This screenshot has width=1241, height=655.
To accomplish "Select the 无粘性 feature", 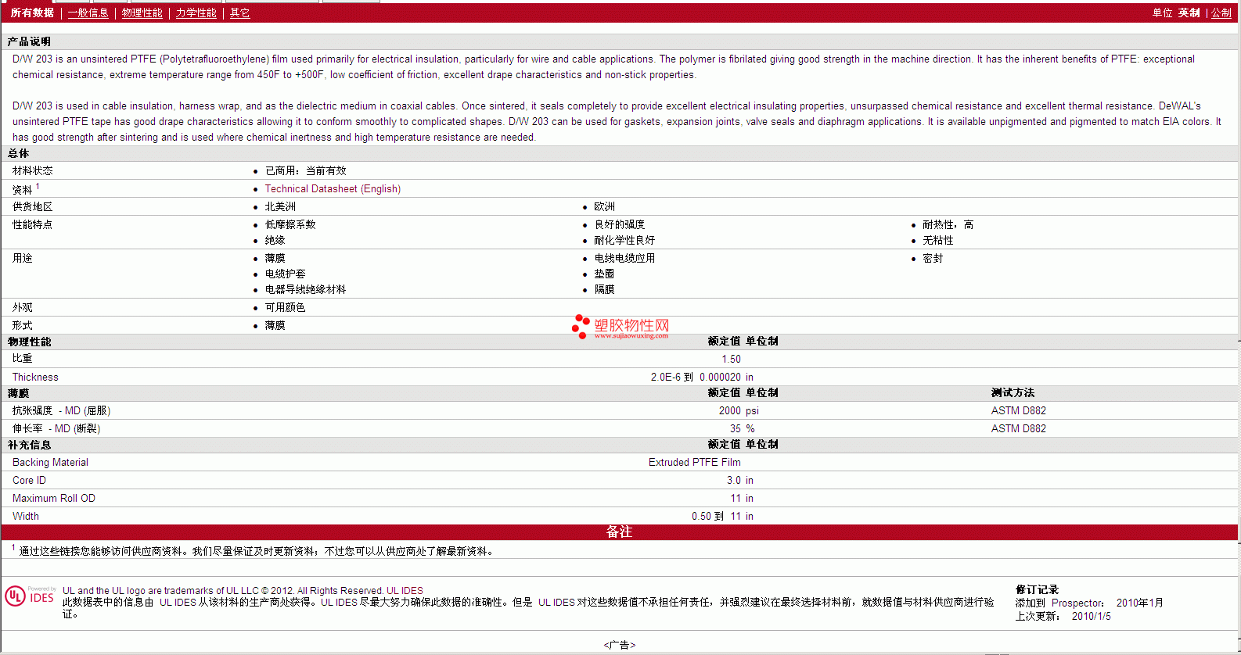I will 938,241.
